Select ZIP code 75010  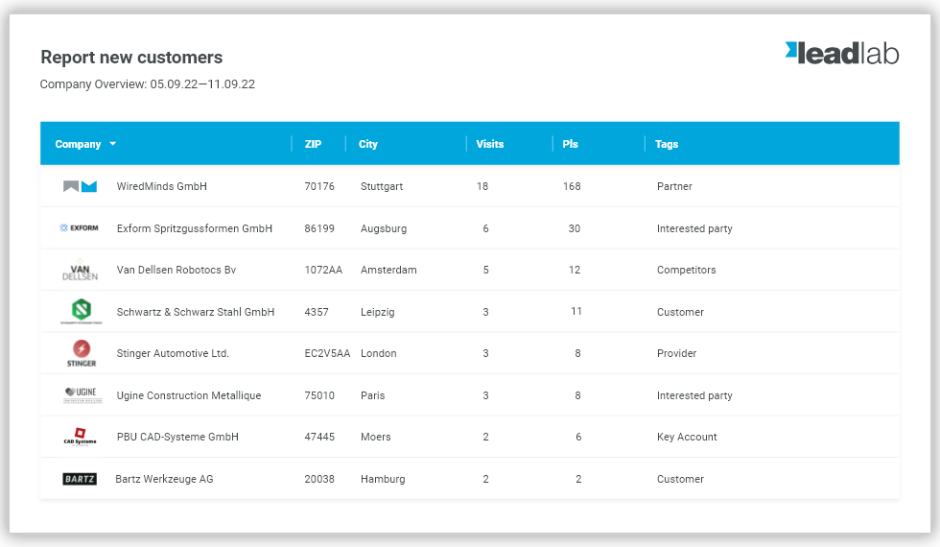pyautogui.click(x=319, y=395)
